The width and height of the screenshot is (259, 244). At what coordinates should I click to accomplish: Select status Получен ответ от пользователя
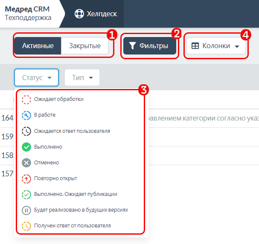coord(81,226)
